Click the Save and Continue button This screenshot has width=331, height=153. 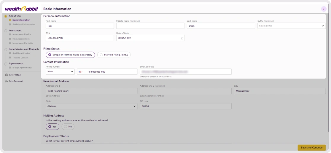click(x=312, y=147)
